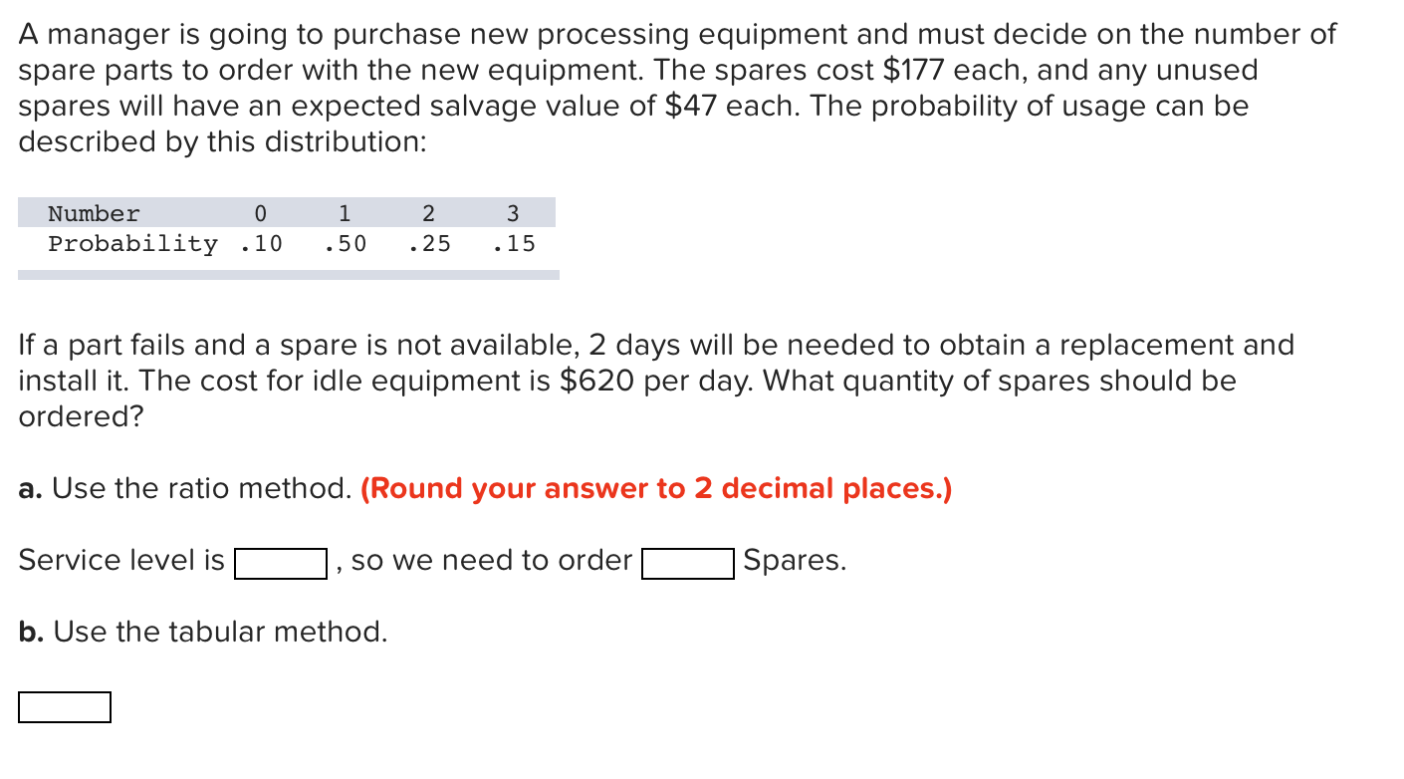The height and width of the screenshot is (779, 1404).
Task: Click the Number label in the table
Action: pos(94,212)
